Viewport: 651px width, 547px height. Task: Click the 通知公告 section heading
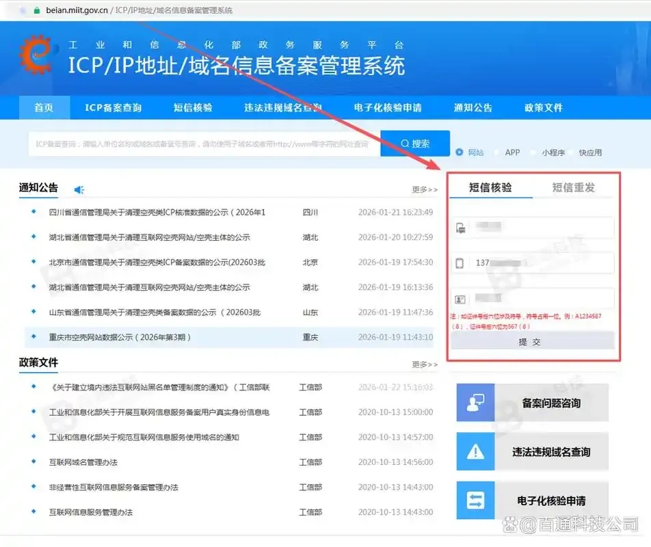click(x=38, y=187)
